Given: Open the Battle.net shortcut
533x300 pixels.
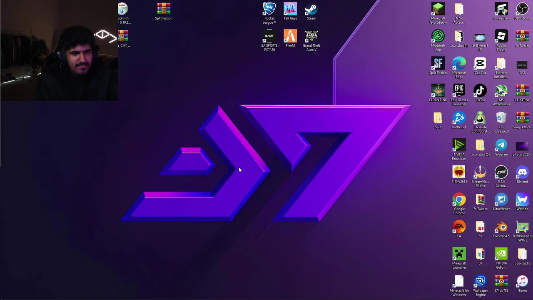Looking at the screenshot, I should 459,120.
